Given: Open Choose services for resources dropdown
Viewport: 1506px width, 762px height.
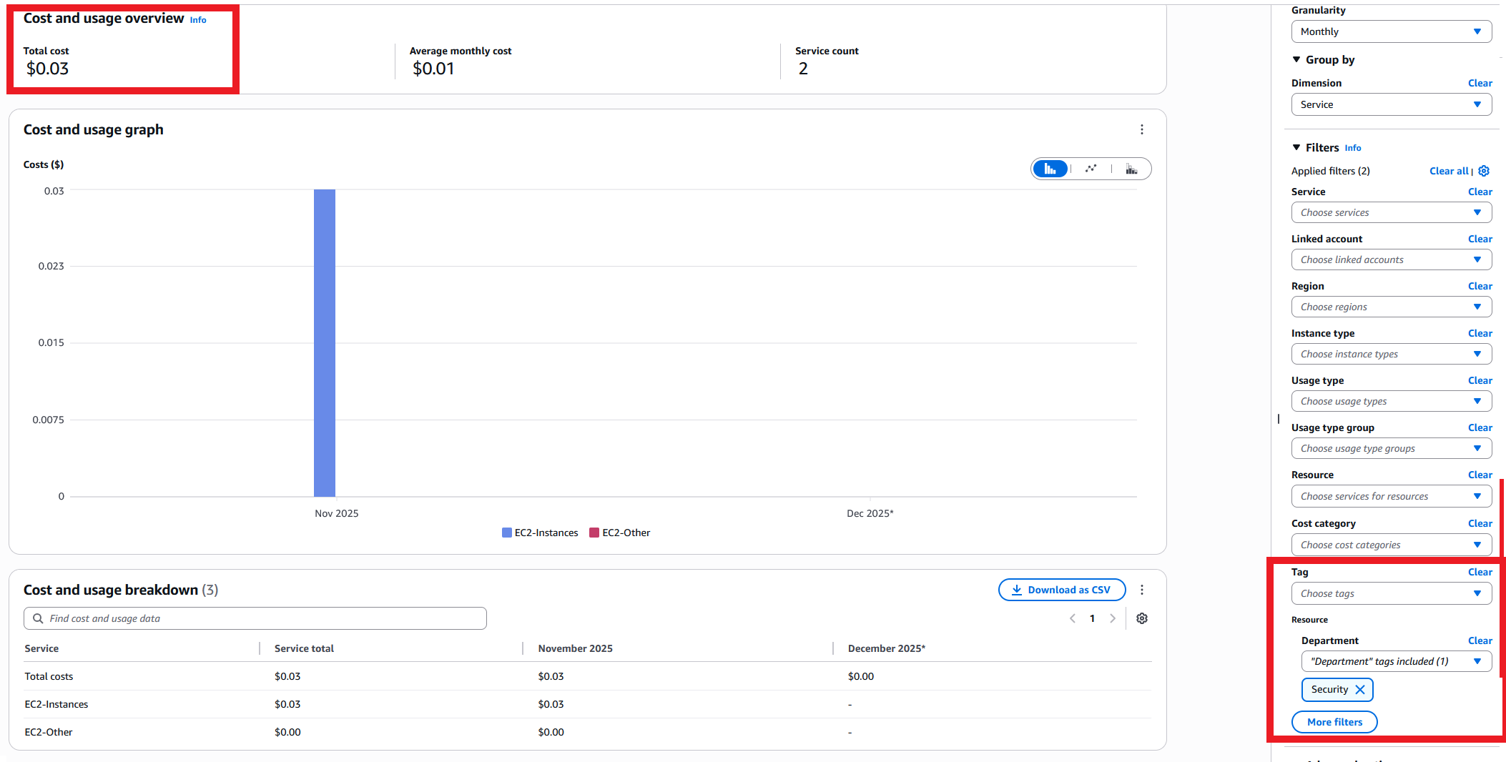Looking at the screenshot, I should click(1391, 496).
